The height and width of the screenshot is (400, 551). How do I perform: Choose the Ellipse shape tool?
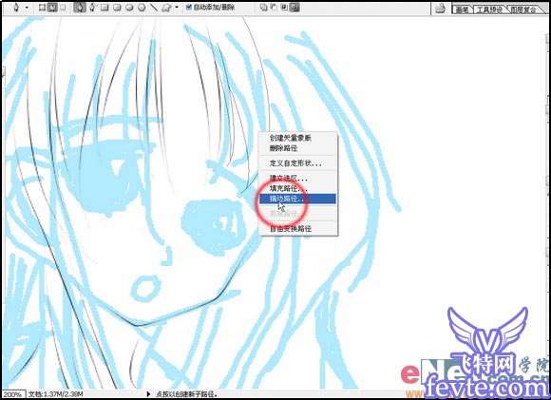tap(129, 8)
